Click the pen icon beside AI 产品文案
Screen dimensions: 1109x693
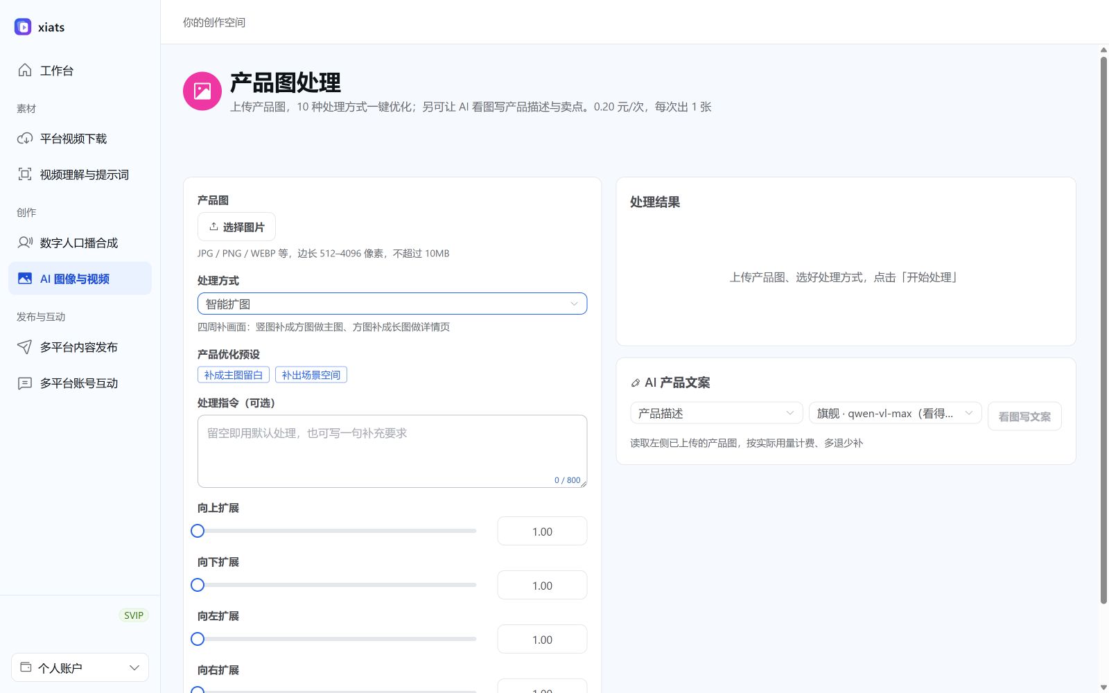pyautogui.click(x=636, y=383)
